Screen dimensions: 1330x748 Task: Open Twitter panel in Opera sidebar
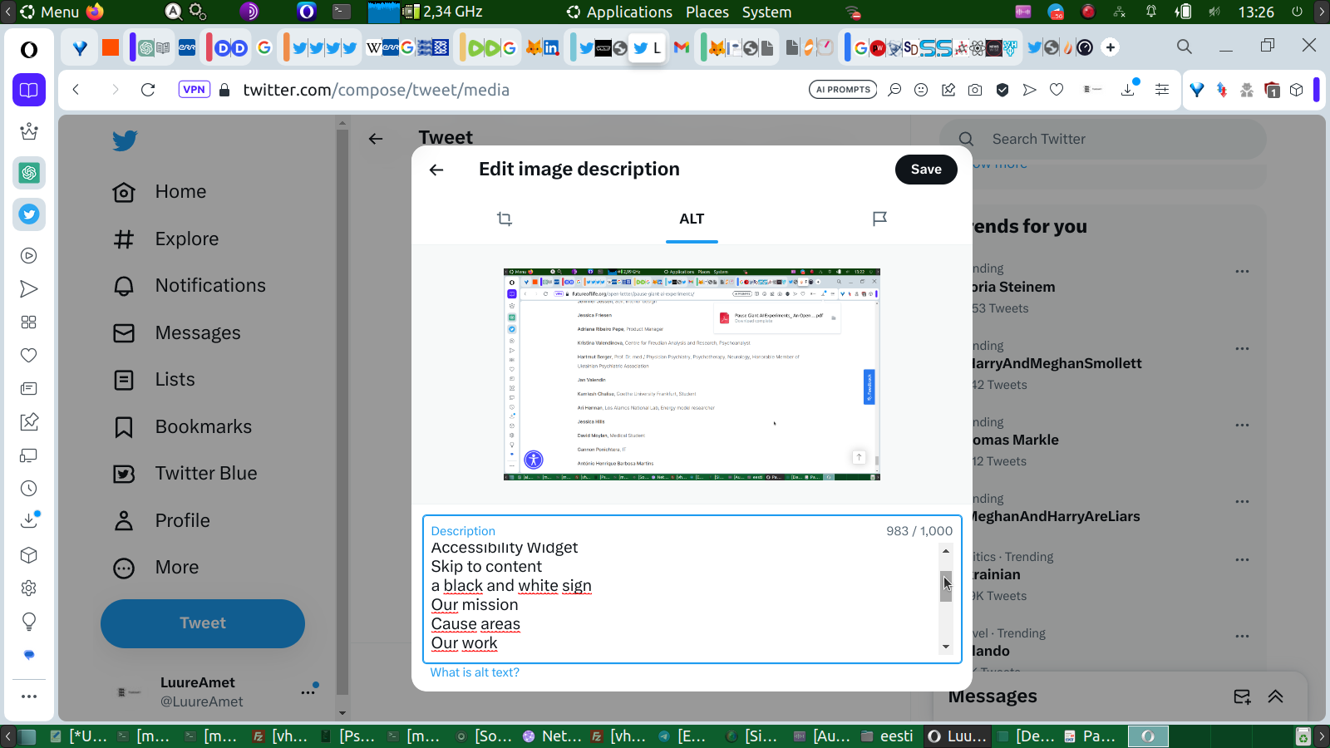tap(29, 214)
